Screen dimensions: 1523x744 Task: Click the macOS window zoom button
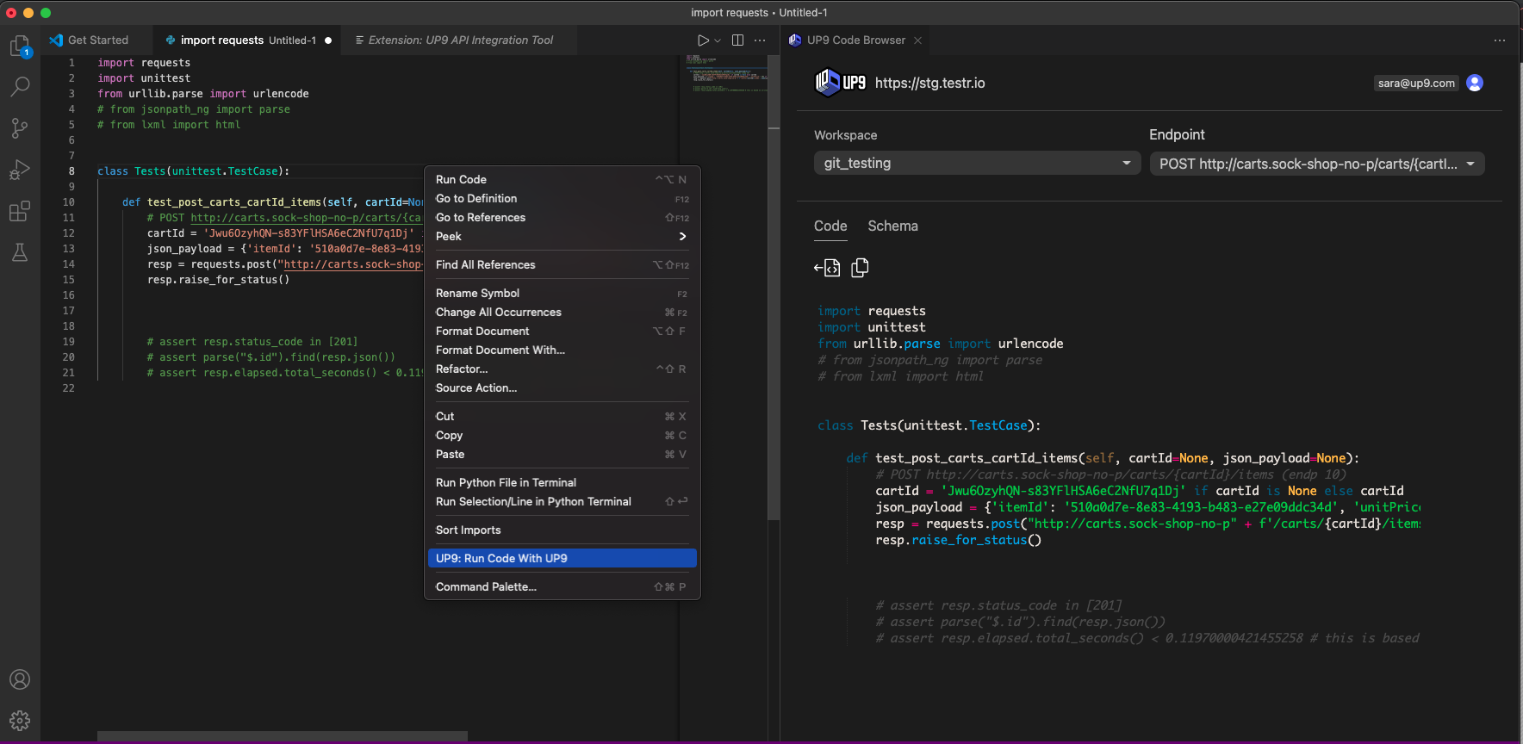46,13
